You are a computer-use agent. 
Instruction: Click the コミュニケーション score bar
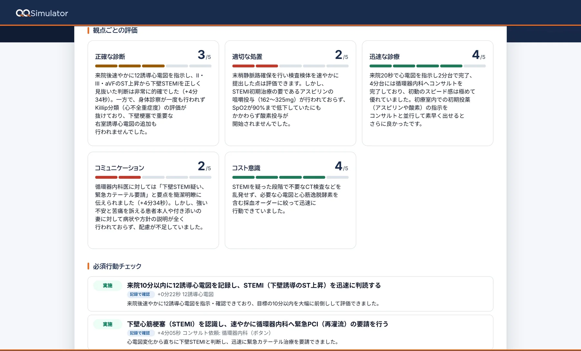[153, 177]
